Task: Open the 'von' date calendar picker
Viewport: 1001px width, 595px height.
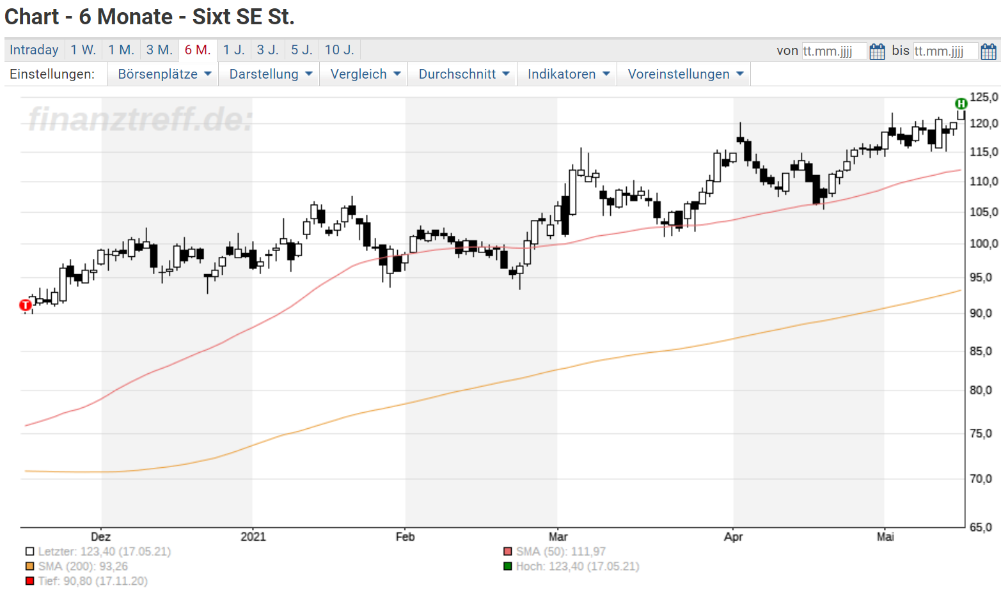Action: [x=877, y=51]
